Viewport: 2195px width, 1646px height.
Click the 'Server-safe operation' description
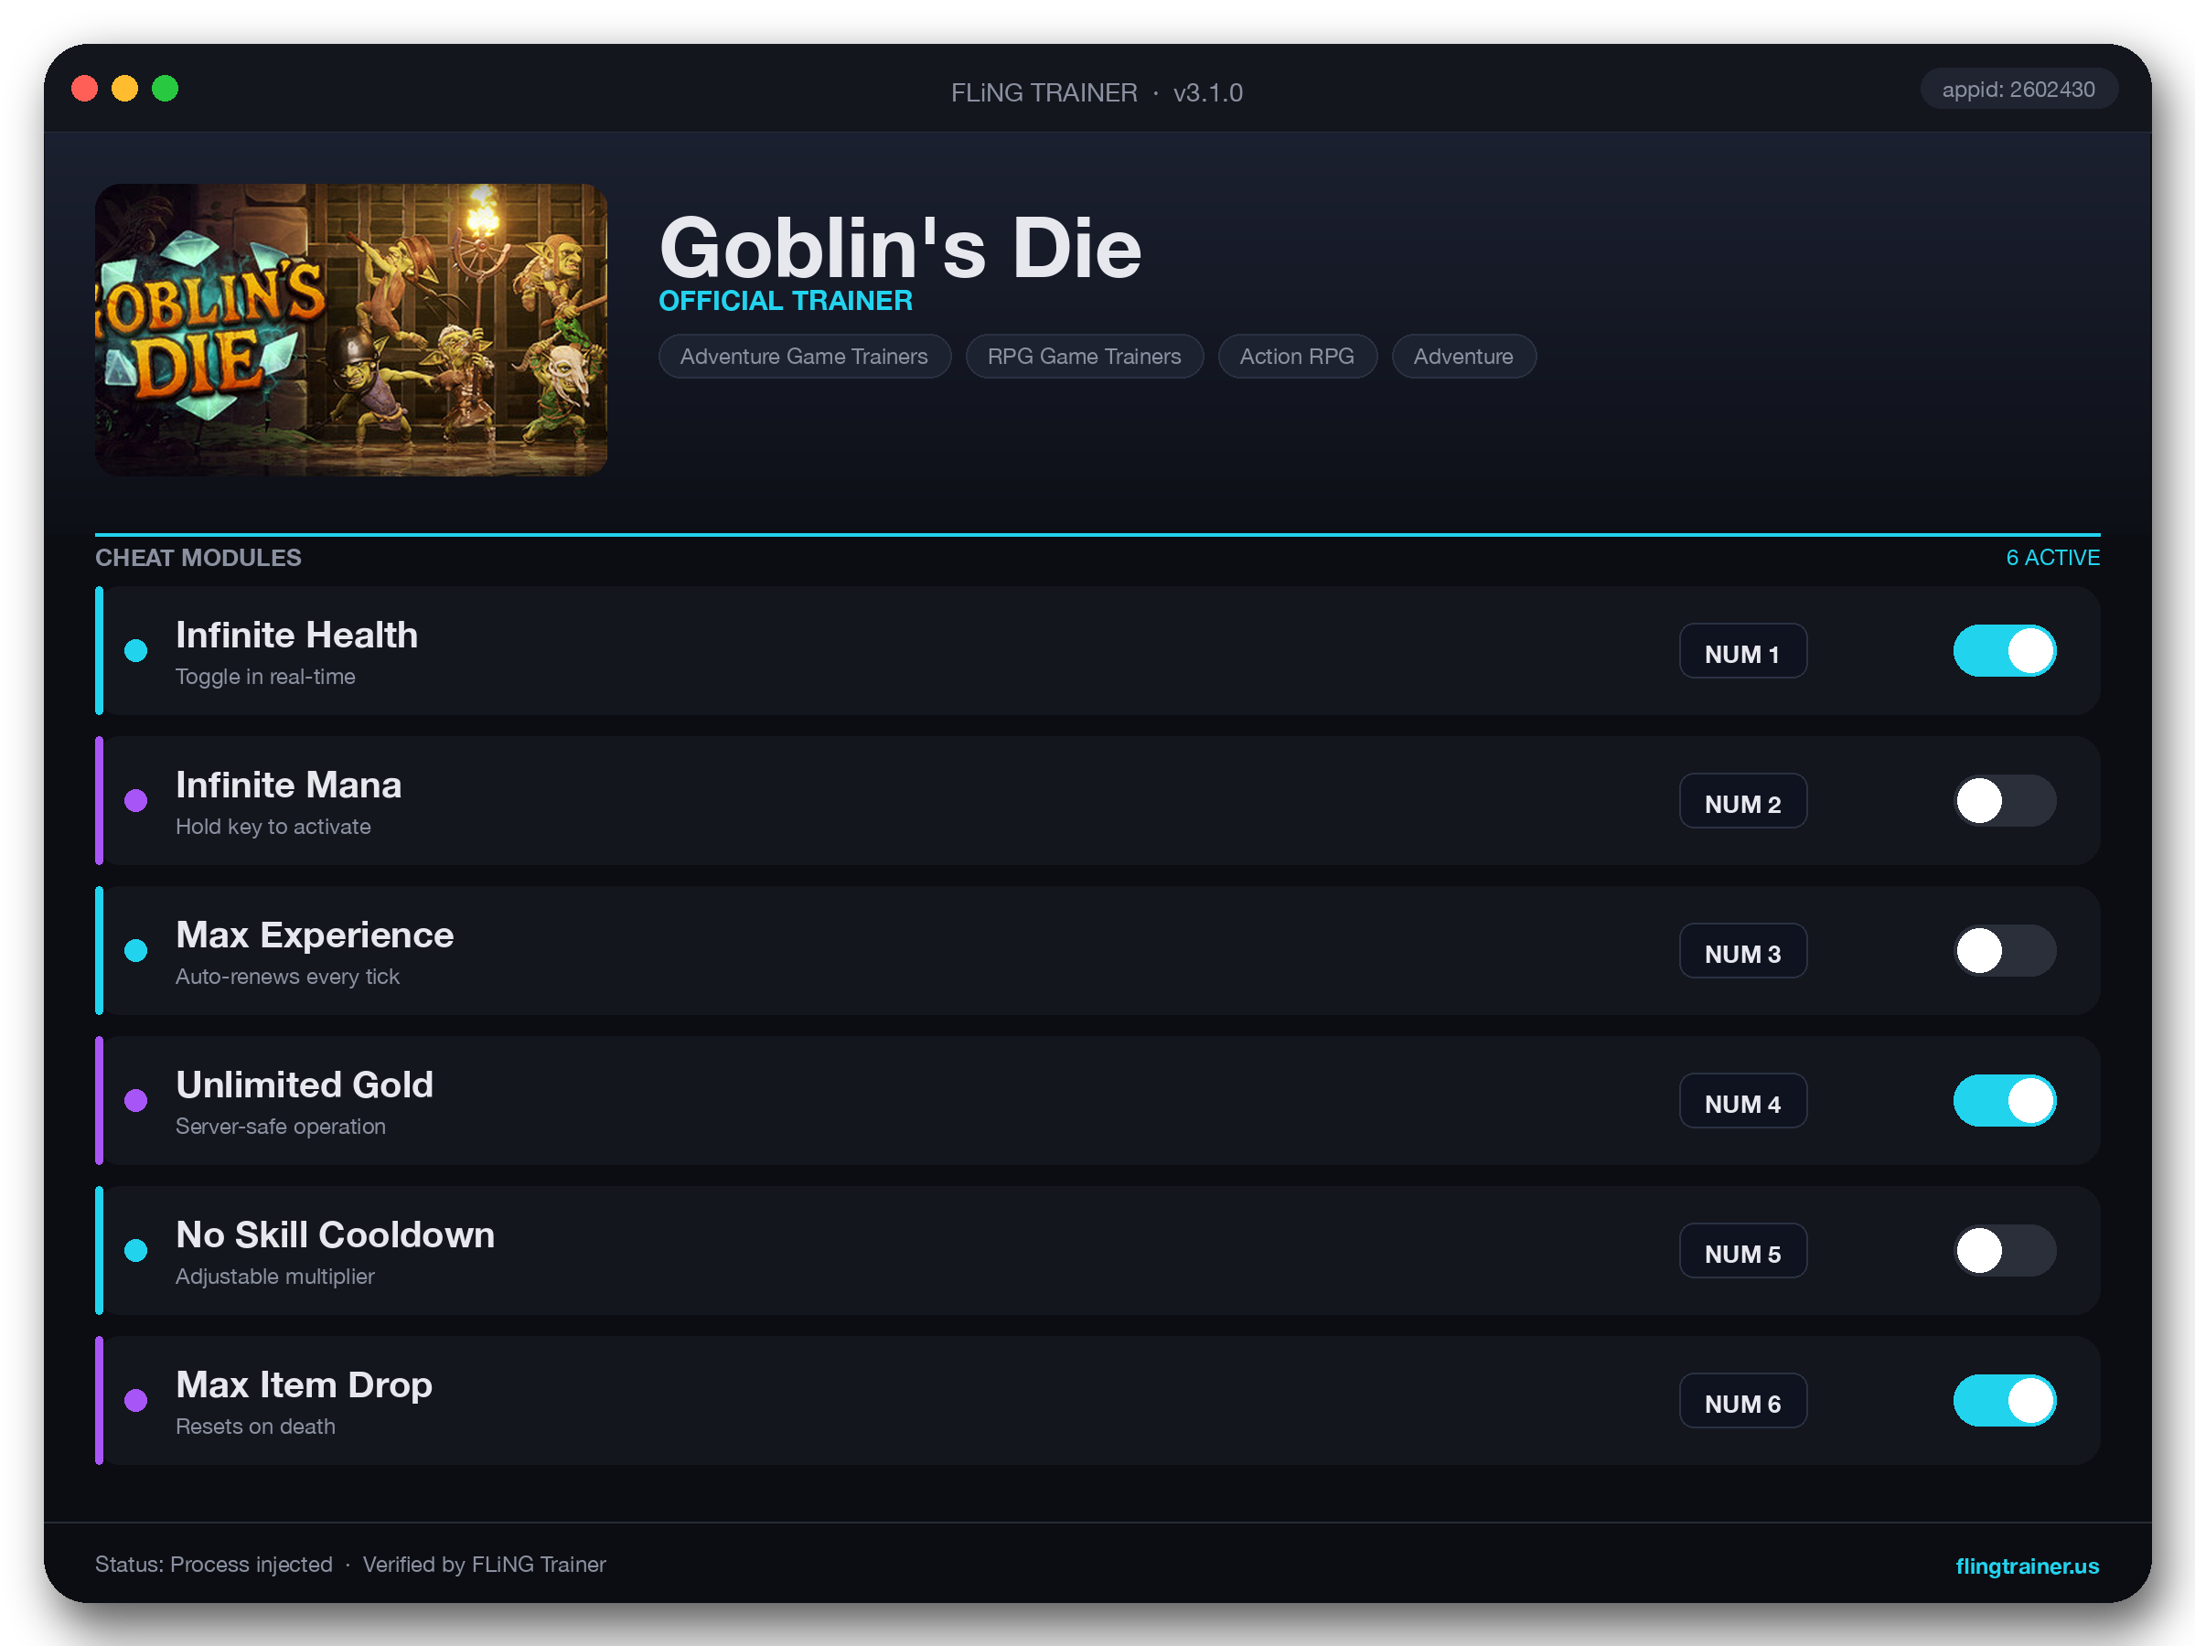coord(280,1126)
